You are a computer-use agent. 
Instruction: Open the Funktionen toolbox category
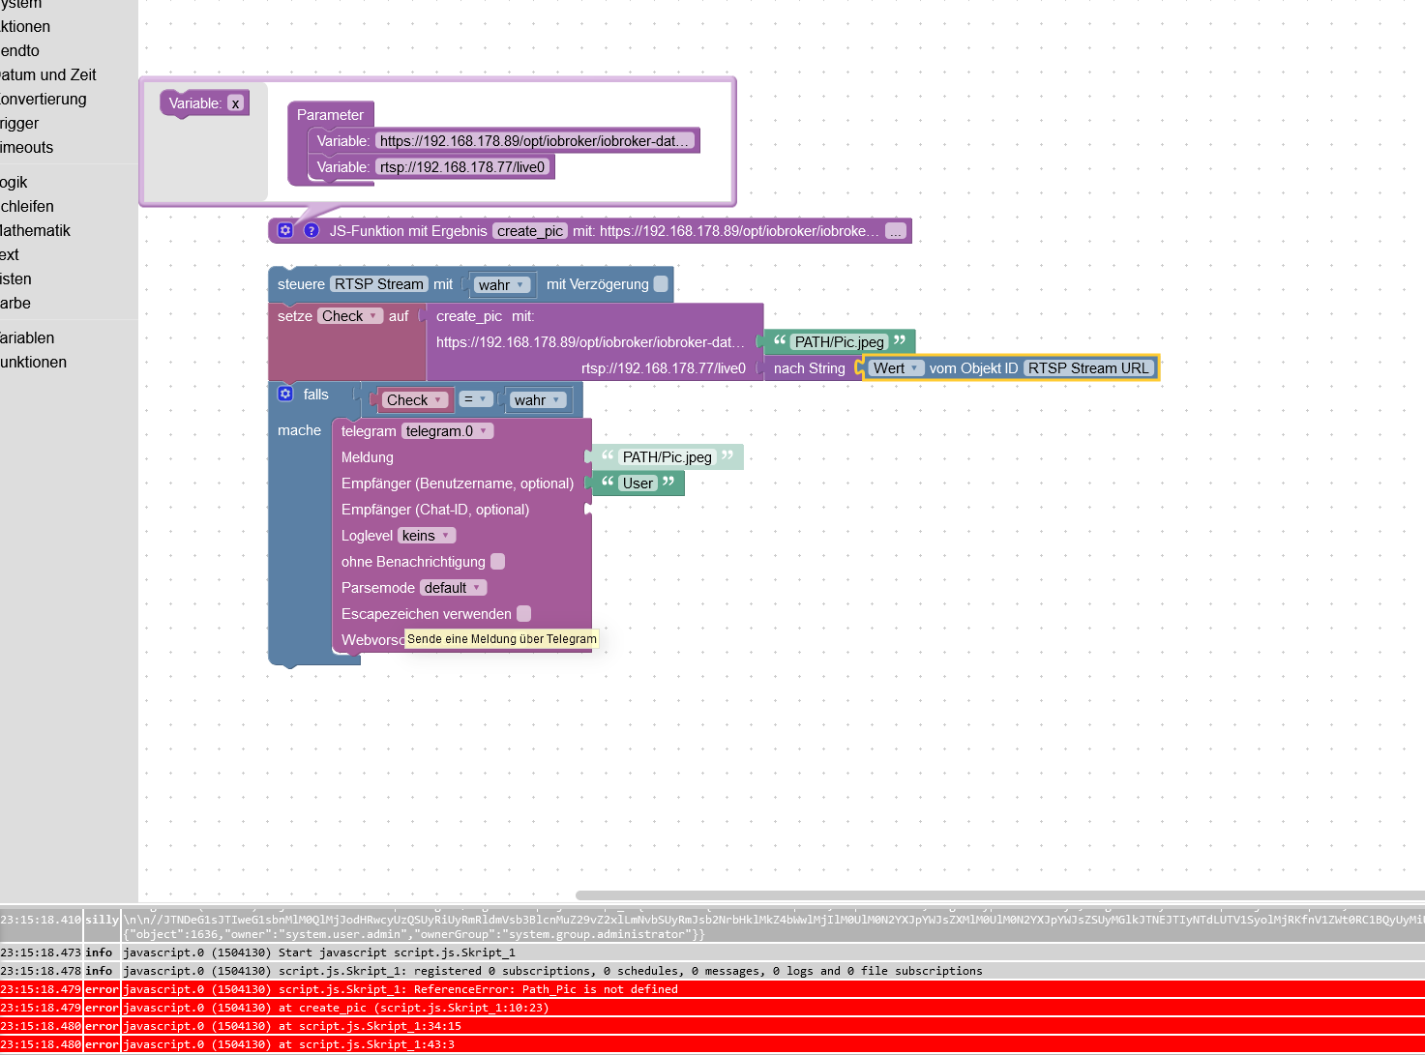click(x=34, y=362)
